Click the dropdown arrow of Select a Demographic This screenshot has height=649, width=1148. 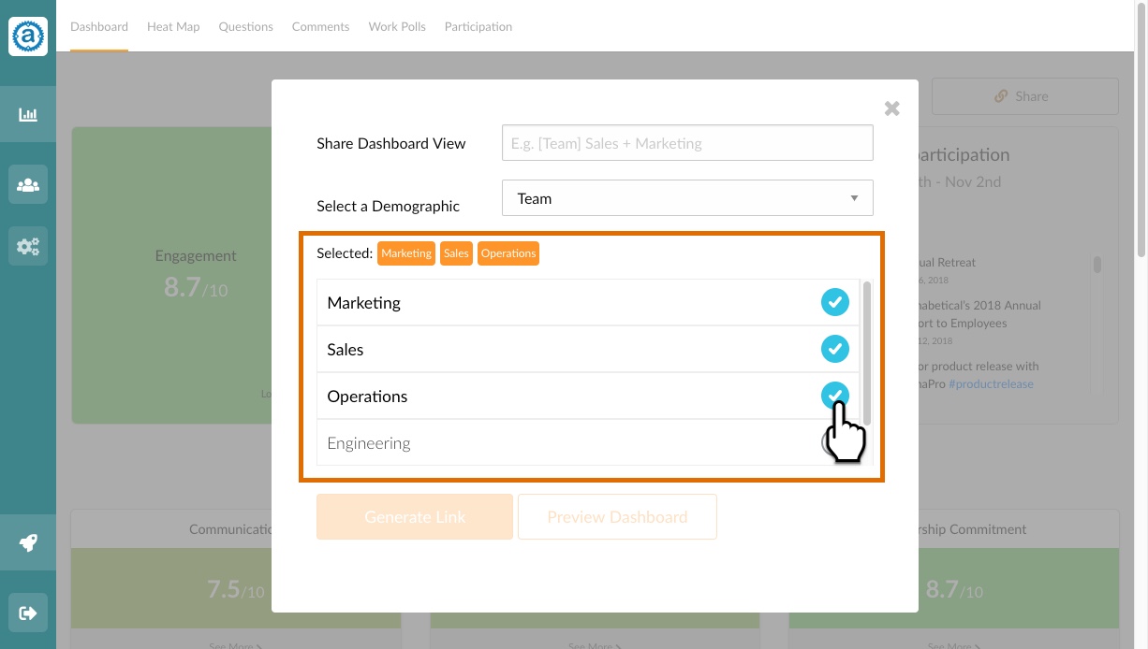pyautogui.click(x=854, y=198)
